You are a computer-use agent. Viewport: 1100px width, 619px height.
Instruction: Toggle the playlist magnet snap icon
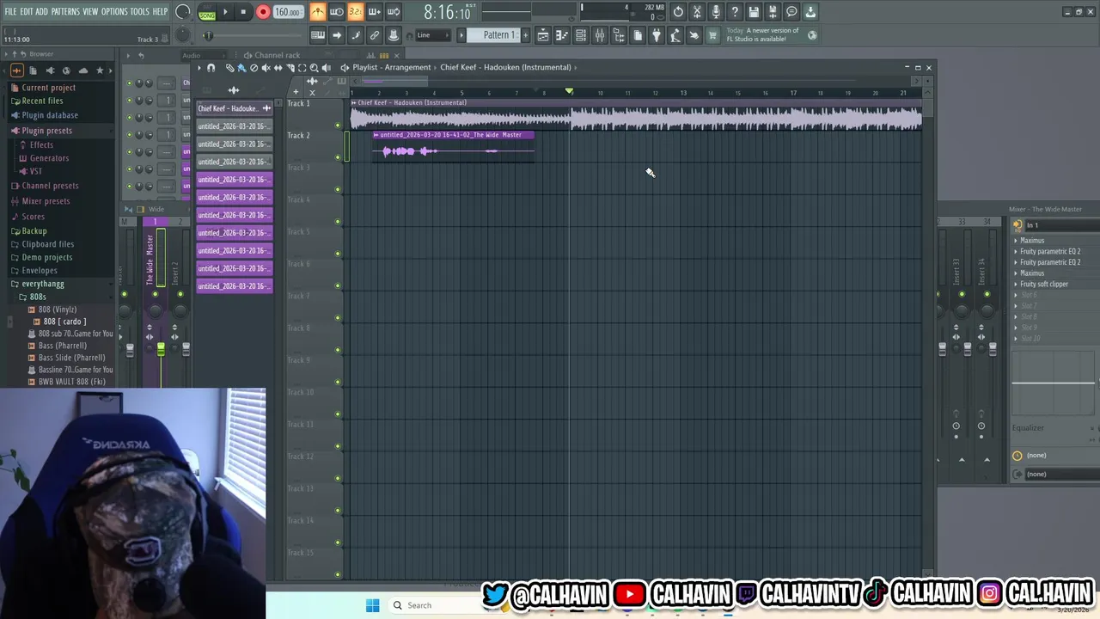211,68
